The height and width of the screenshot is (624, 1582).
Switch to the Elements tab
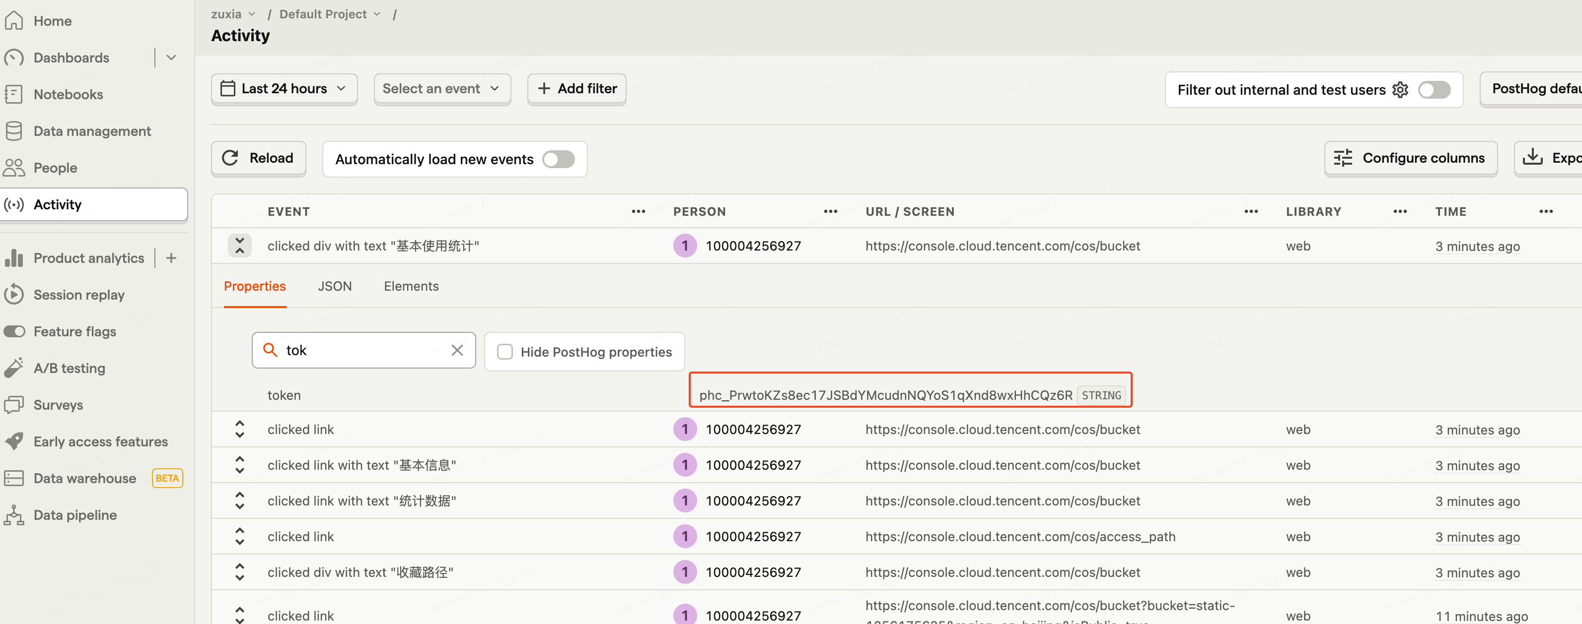[x=411, y=287]
